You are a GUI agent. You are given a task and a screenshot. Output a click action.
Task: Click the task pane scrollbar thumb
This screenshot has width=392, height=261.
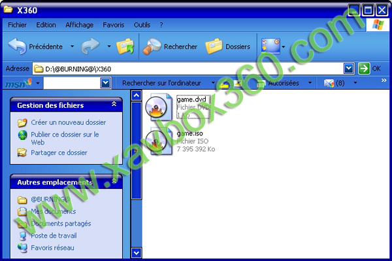click(x=137, y=150)
